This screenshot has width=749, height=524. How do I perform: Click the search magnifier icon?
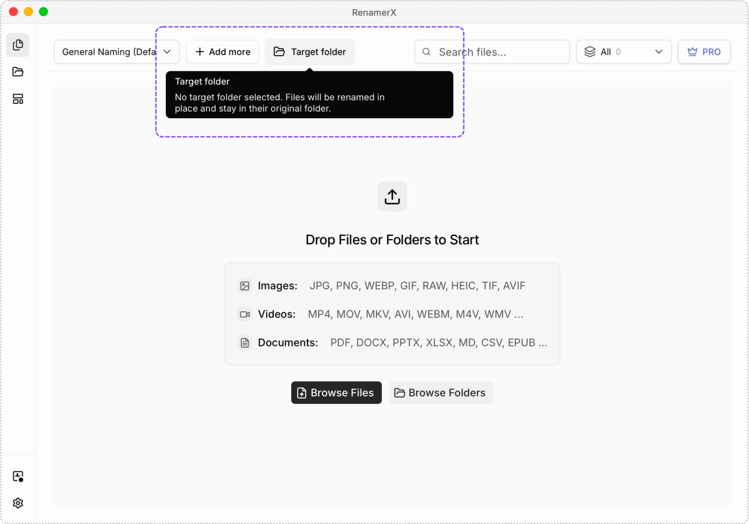[426, 52]
